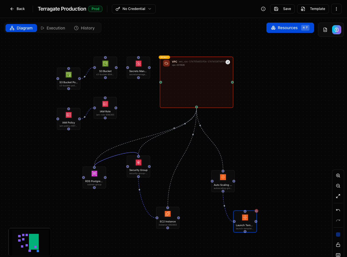The height and width of the screenshot is (257, 347).
Task: Expand the AI badge on the VPC node
Action: click(228, 62)
